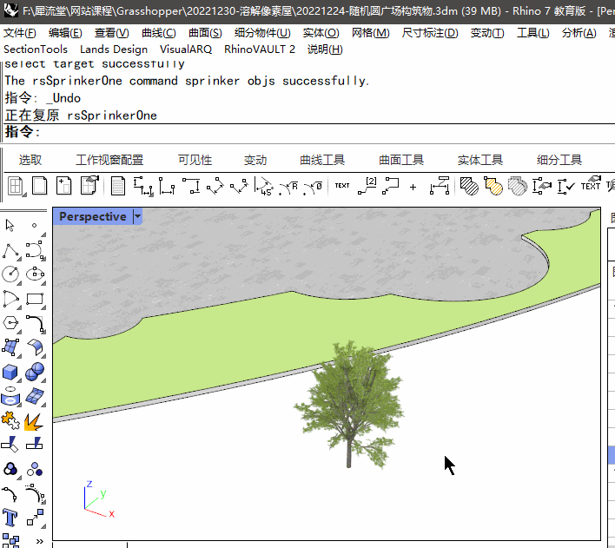Click the Box solid creation tool
The height and width of the screenshot is (548, 615).
point(10,373)
